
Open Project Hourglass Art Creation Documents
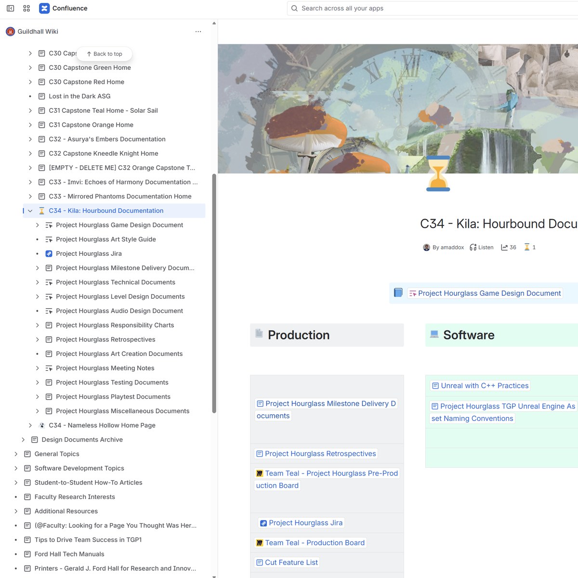pos(119,354)
